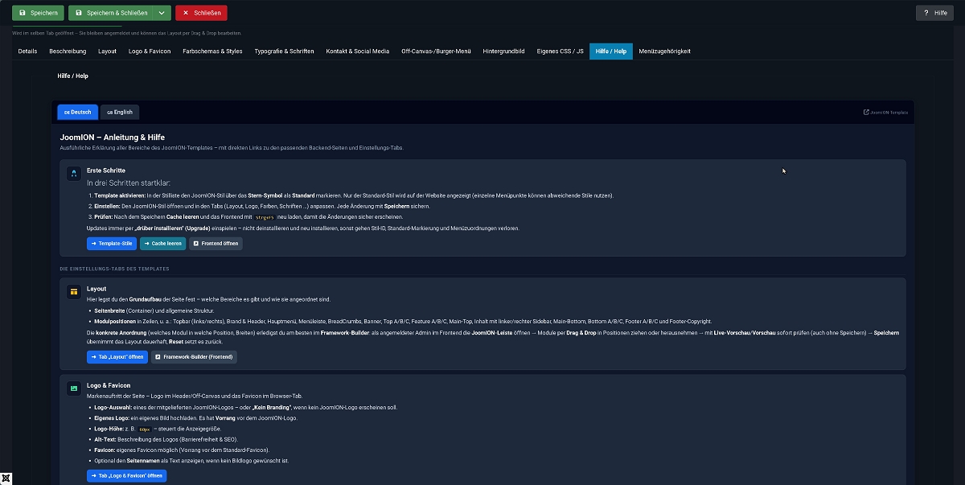The width and height of the screenshot is (965, 485).
Task: Open Typografie & Schriften tab
Action: [284, 51]
